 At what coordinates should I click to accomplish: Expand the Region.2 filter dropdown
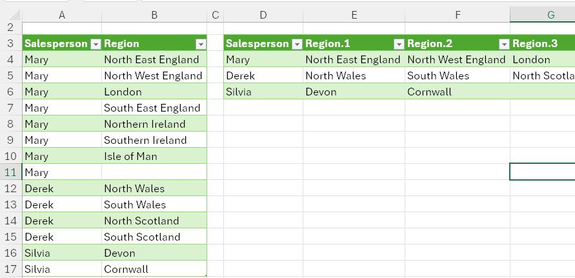[x=505, y=45]
